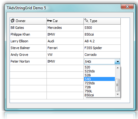Click the Owner column header icon
This screenshot has width=138, height=119.
tap(13, 21)
